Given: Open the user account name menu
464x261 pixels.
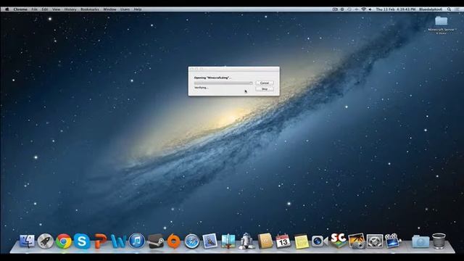Looking at the screenshot, I should 431,9.
